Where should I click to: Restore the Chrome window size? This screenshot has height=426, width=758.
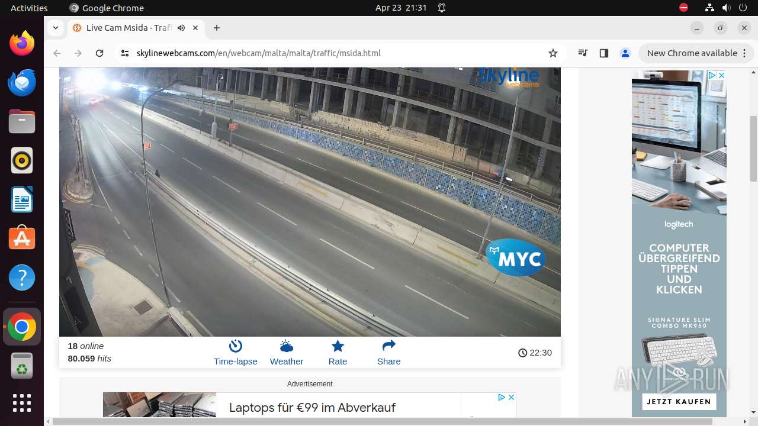pyautogui.click(x=721, y=28)
